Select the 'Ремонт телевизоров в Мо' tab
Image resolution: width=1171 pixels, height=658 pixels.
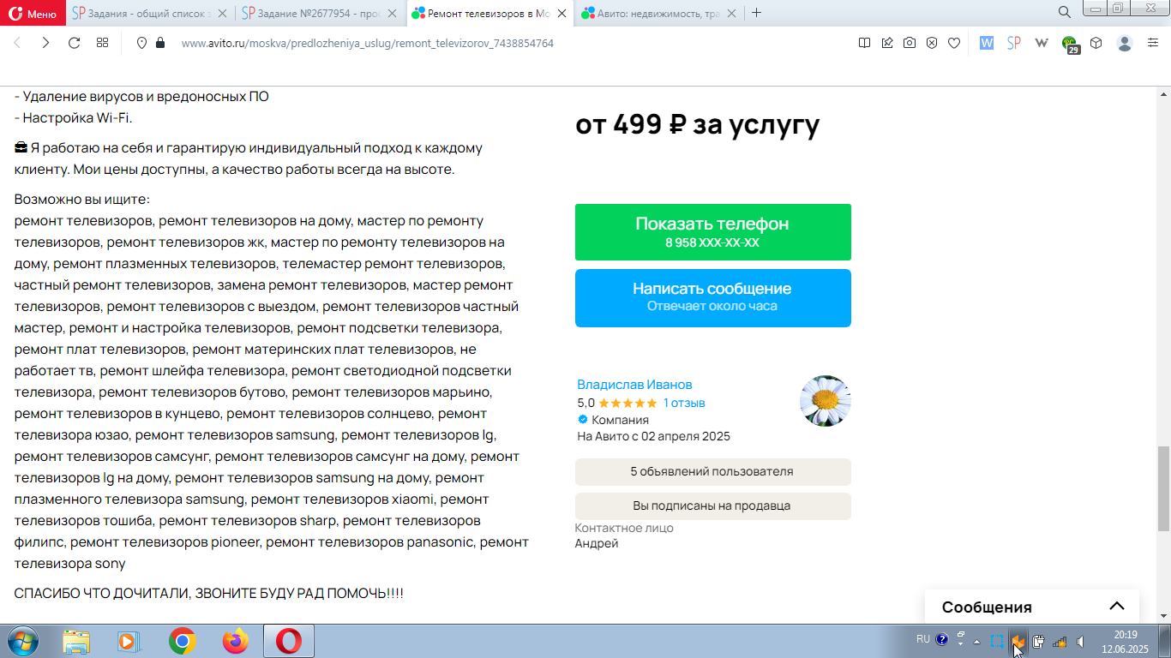(x=490, y=13)
